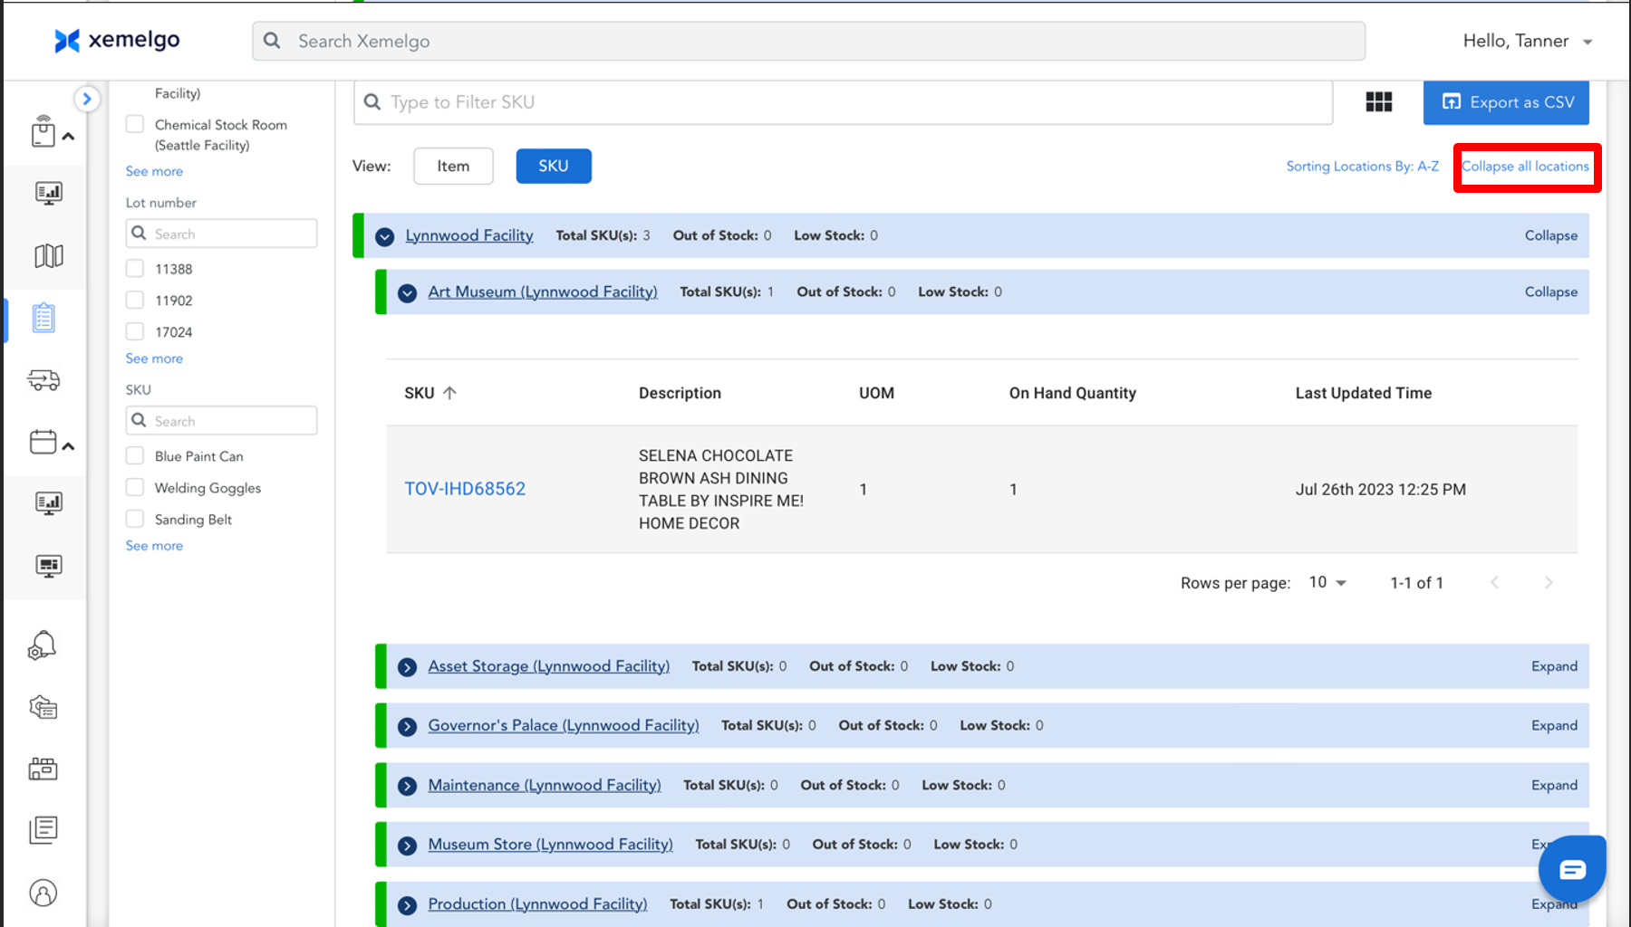Open the Hello, Tanner user menu
The height and width of the screenshot is (927, 1631).
click(1528, 41)
